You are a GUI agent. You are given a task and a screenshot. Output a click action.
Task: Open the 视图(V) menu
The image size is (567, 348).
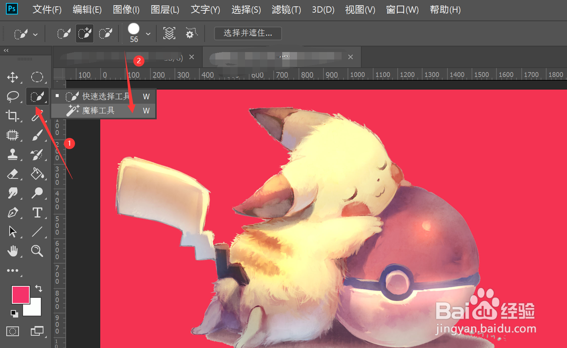[x=360, y=10]
